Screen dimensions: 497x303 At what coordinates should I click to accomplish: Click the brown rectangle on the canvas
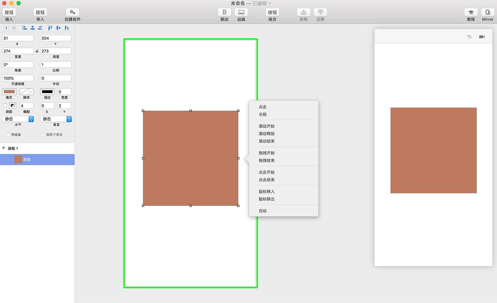191,158
